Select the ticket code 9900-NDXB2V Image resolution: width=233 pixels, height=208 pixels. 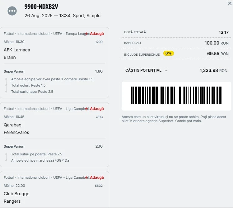[41, 7]
